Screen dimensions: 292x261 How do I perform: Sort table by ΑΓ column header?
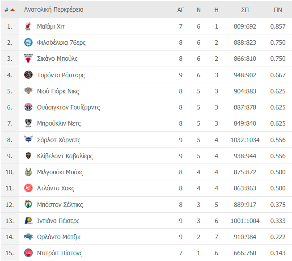[x=181, y=10]
